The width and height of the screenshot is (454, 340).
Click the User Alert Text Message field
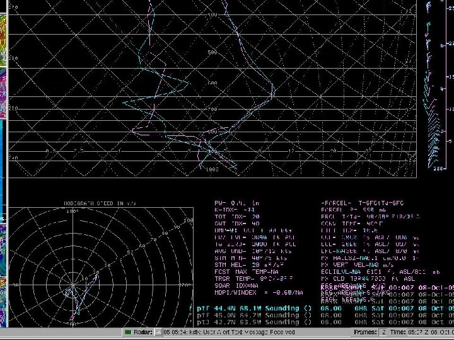coord(256,332)
